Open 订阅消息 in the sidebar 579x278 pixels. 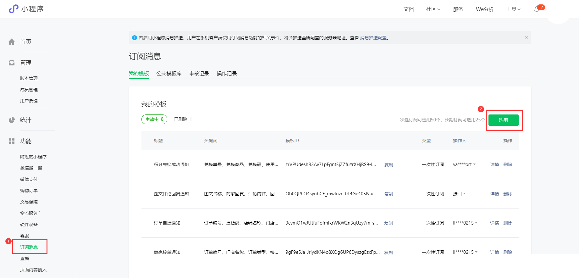[29, 247]
